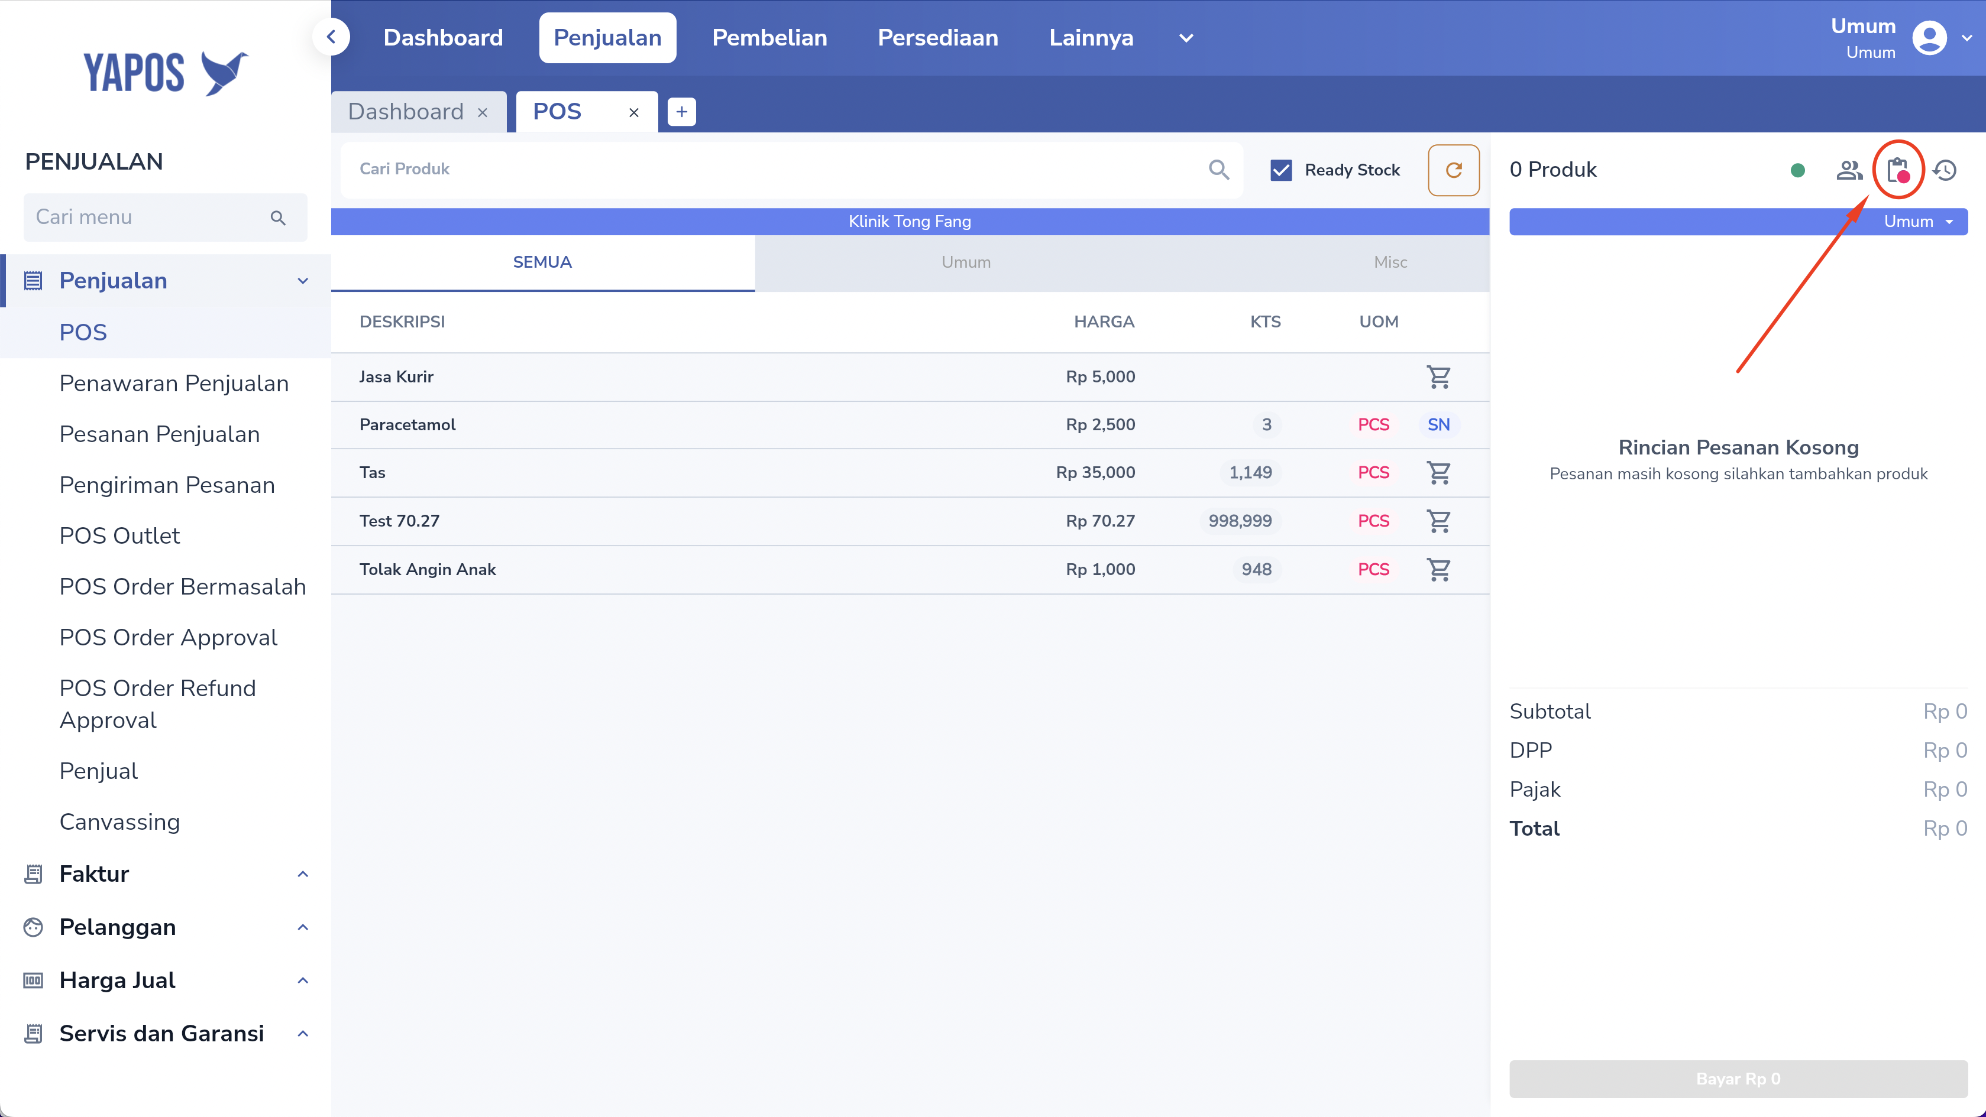Click the HARGA column header
The width and height of the screenshot is (1986, 1117).
(x=1104, y=322)
